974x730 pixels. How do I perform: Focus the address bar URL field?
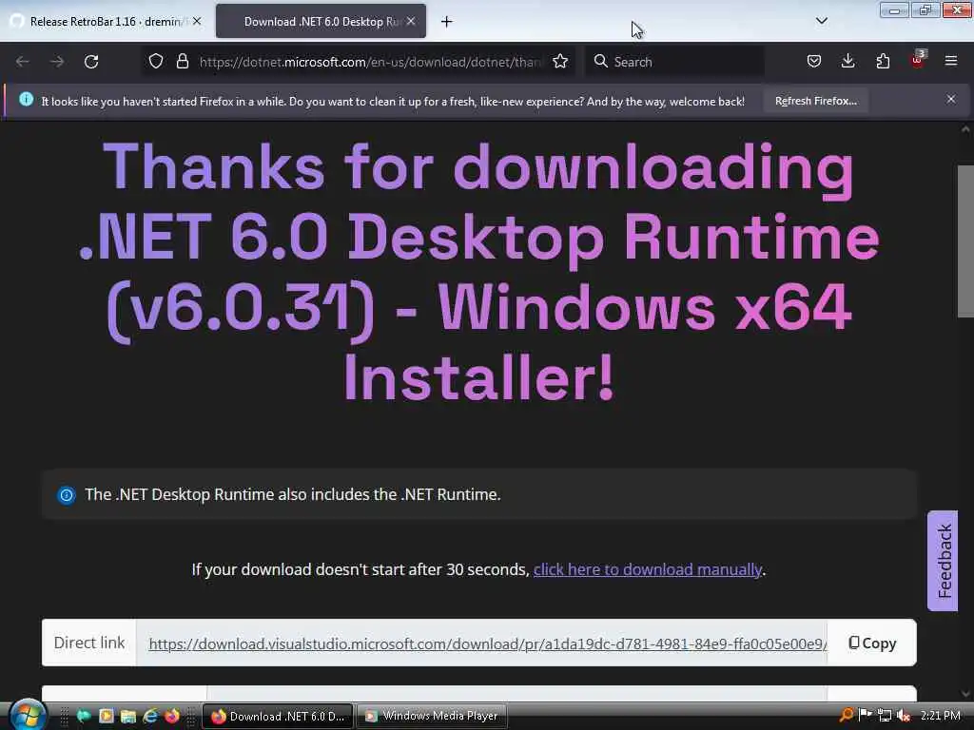[372, 62]
